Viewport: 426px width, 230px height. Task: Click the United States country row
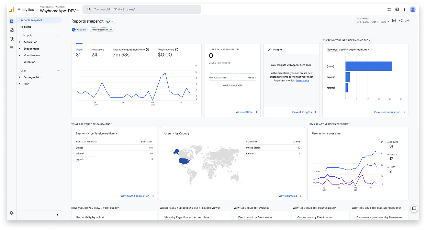[273, 148]
